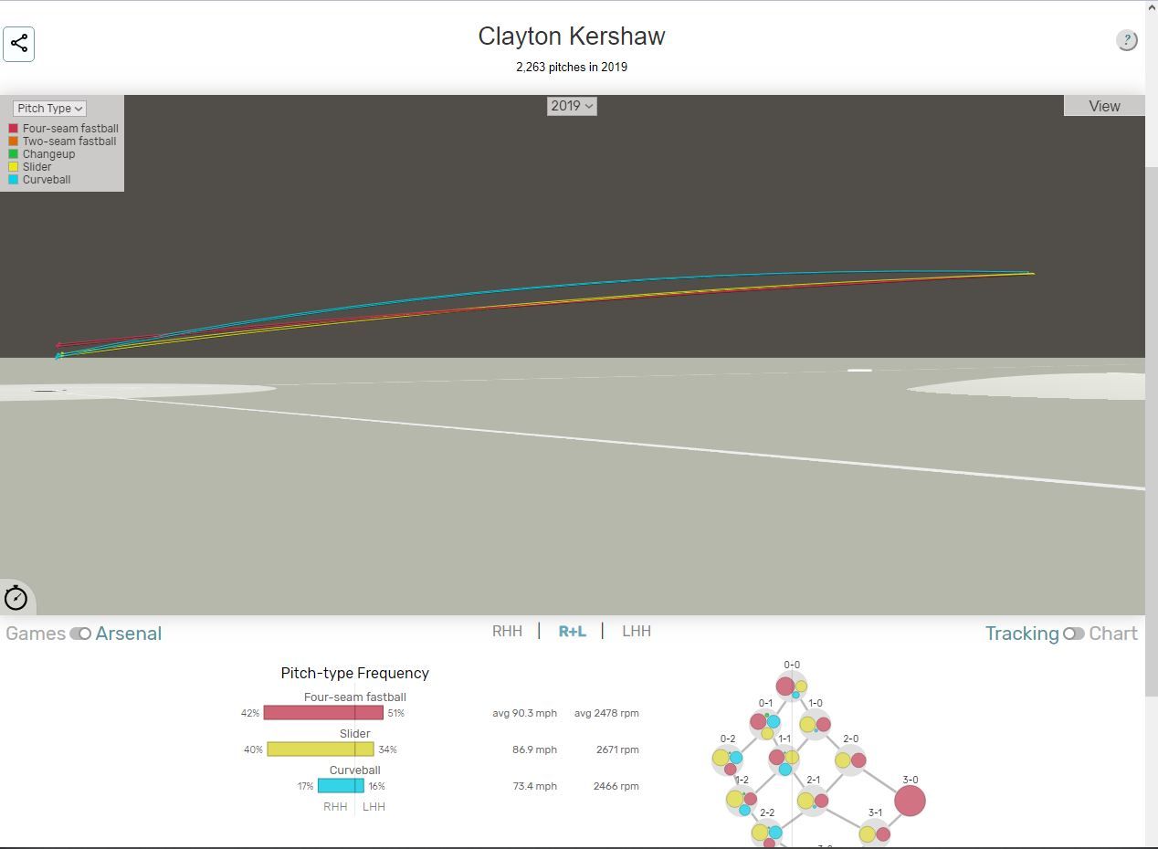The height and width of the screenshot is (849, 1158).
Task: Click the 1-1 count pitch circle
Action: click(x=784, y=760)
